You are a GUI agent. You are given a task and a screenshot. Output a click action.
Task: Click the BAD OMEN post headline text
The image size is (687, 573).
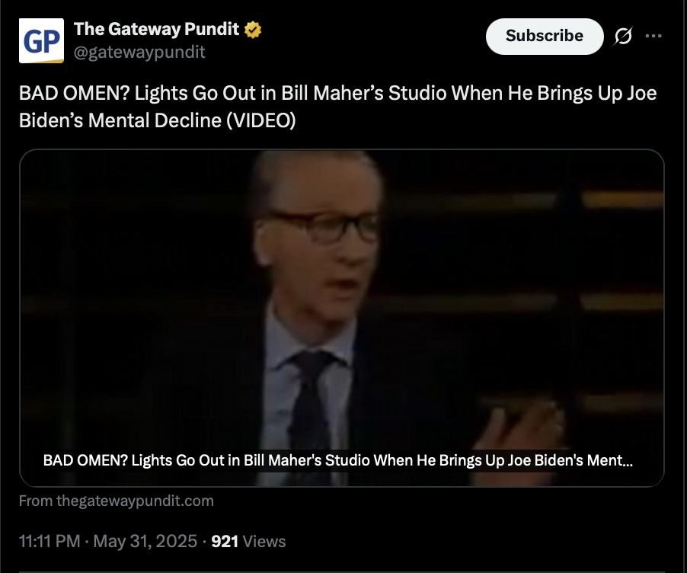(x=338, y=107)
